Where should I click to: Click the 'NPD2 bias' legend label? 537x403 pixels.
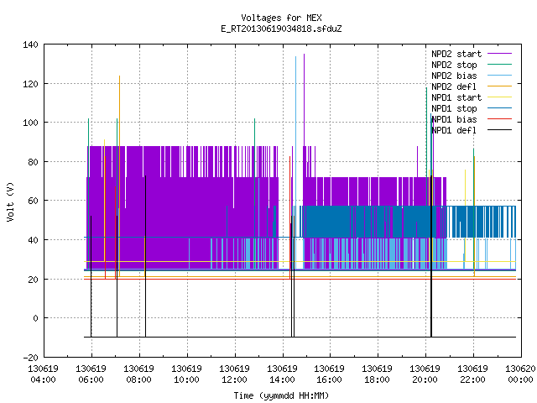(x=454, y=76)
